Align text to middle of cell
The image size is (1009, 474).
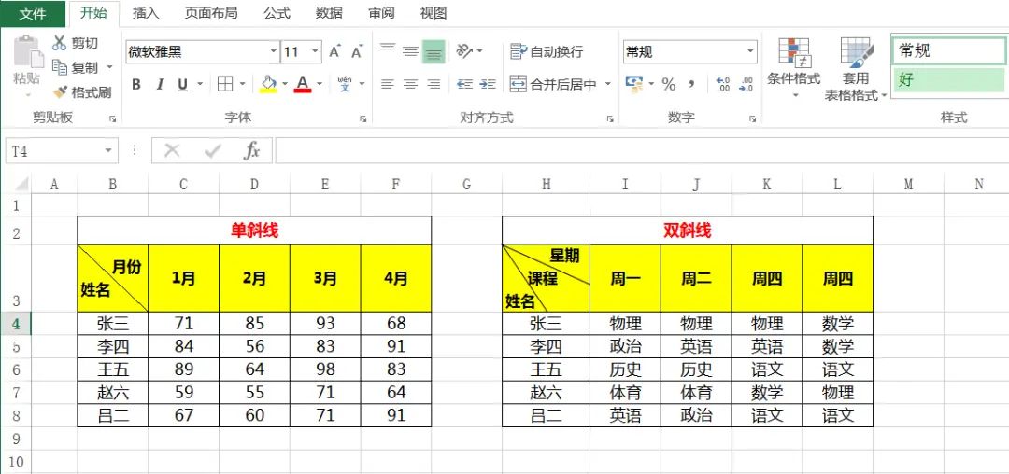(410, 50)
